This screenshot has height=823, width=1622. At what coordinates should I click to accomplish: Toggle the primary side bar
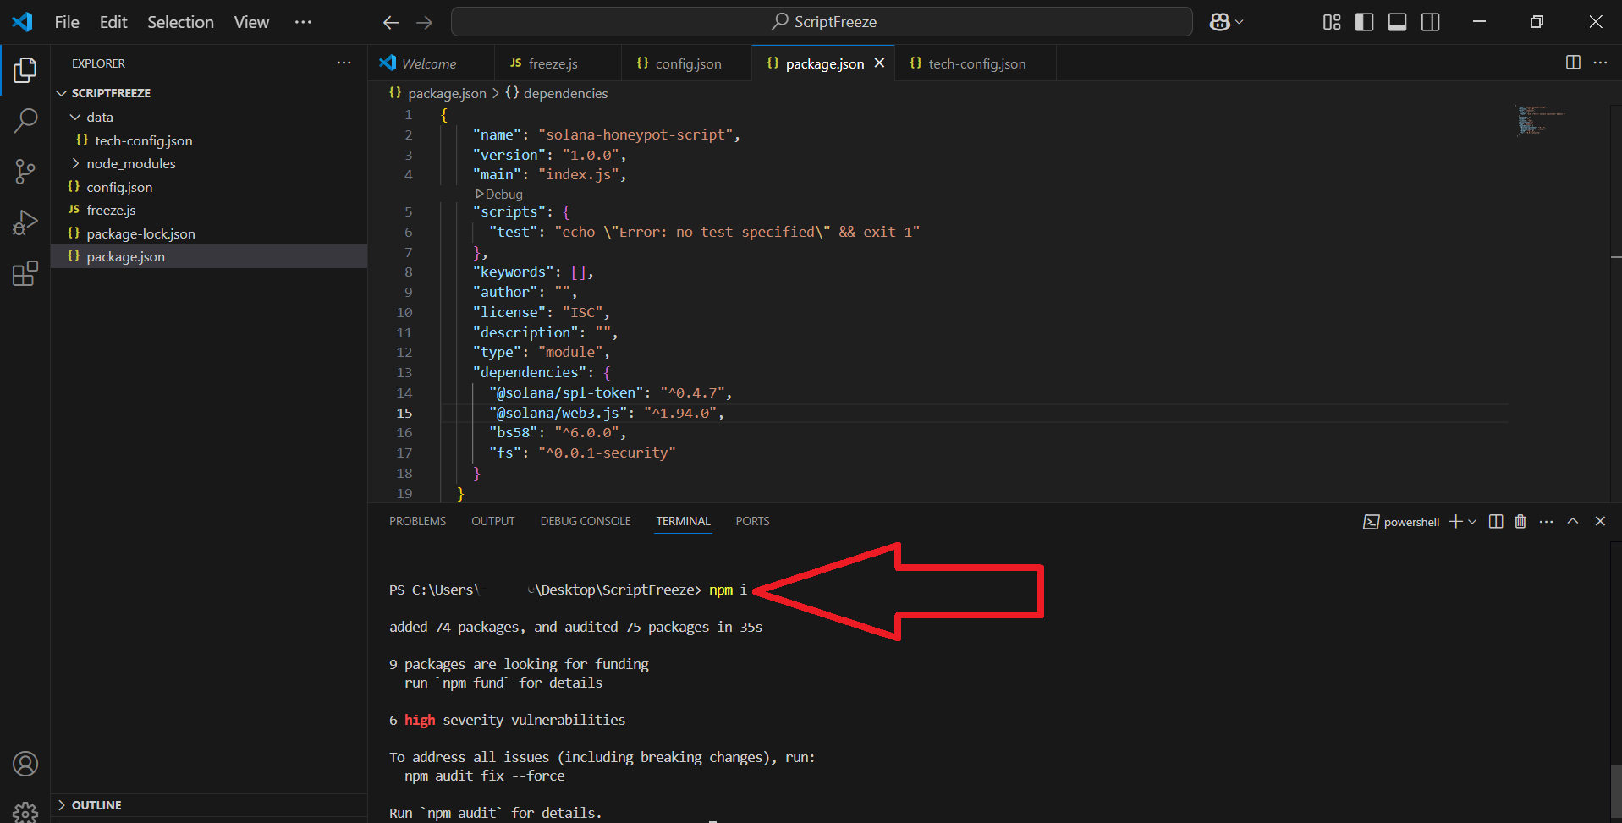(1364, 22)
